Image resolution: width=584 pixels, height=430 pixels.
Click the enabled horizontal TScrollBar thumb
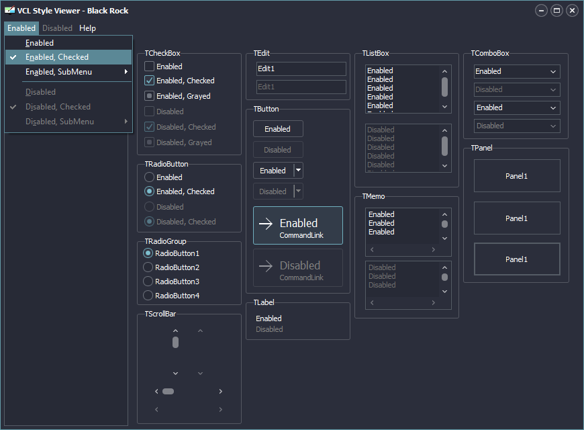(x=168, y=391)
